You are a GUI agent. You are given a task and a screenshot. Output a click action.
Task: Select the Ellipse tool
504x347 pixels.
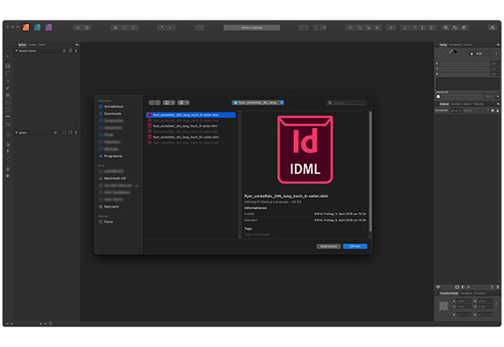coord(8,110)
